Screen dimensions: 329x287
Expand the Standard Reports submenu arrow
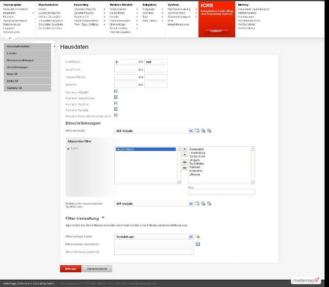[104, 9]
